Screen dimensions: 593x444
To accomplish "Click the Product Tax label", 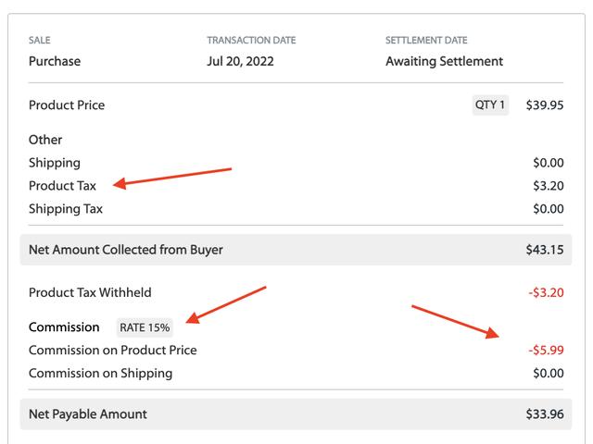I will (x=62, y=186).
